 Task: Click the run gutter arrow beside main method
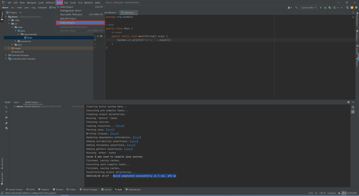[98, 36]
